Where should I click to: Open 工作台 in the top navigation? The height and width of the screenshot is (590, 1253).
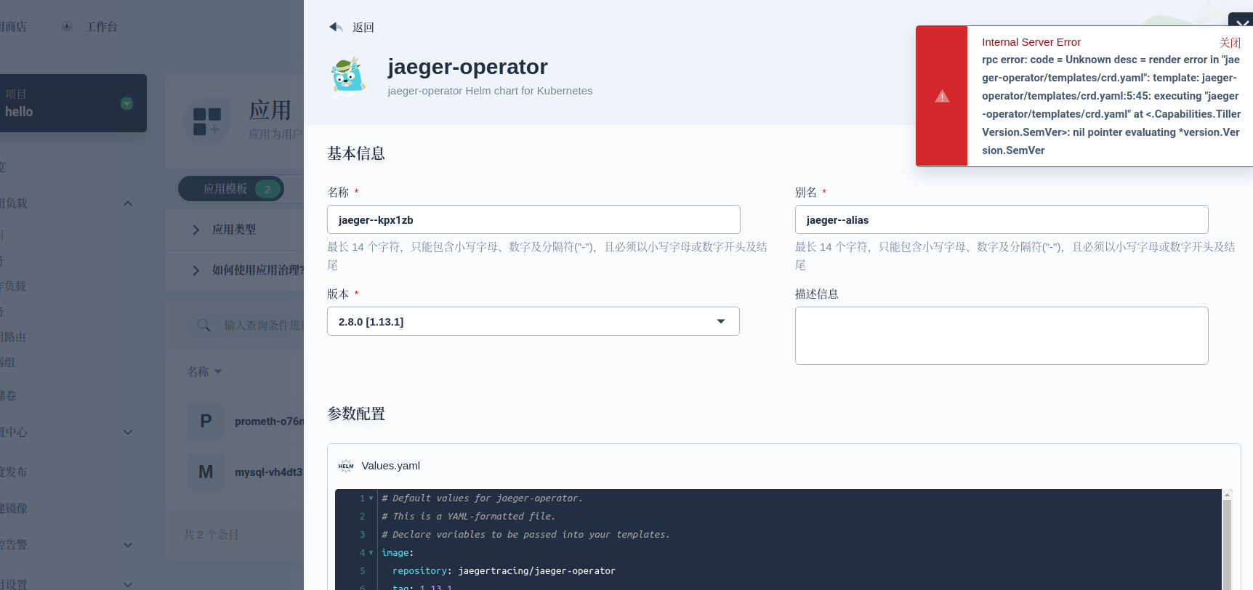pos(102,26)
